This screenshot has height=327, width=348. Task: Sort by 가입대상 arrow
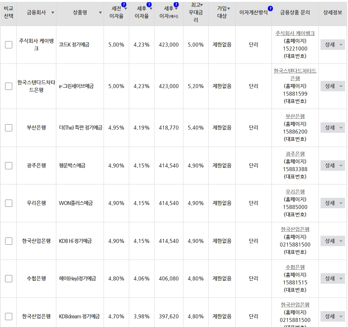[229, 9]
